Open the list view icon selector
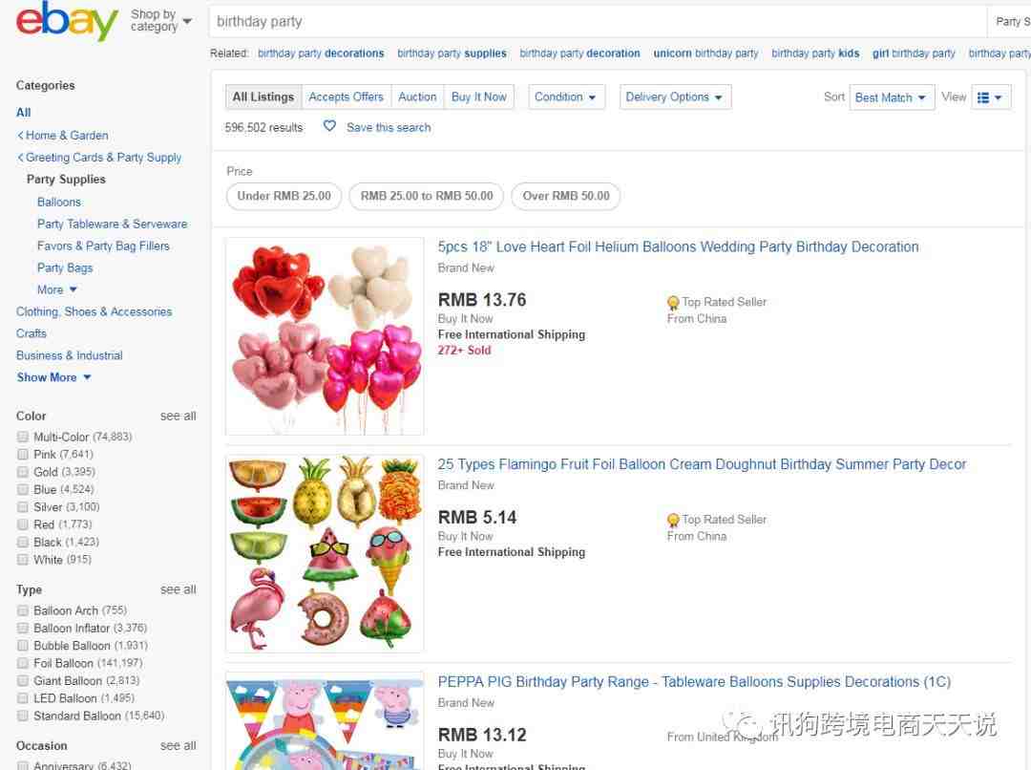1031x770 pixels. [x=990, y=97]
